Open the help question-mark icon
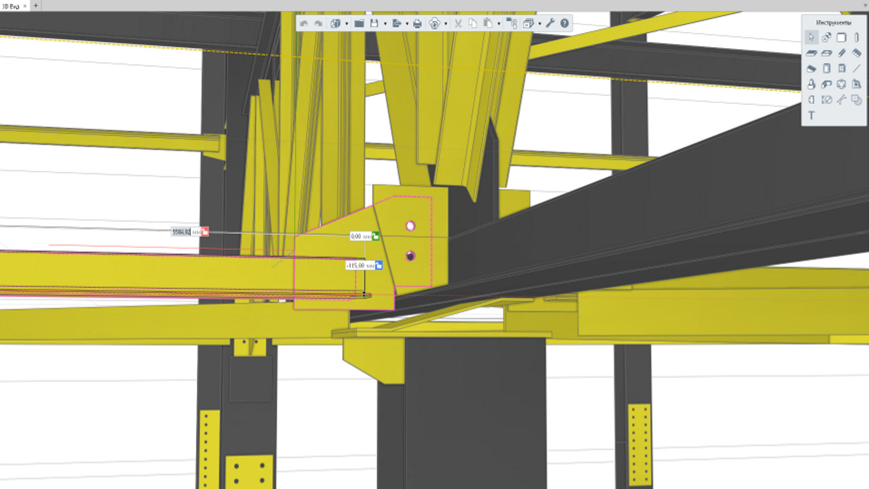 [x=564, y=23]
